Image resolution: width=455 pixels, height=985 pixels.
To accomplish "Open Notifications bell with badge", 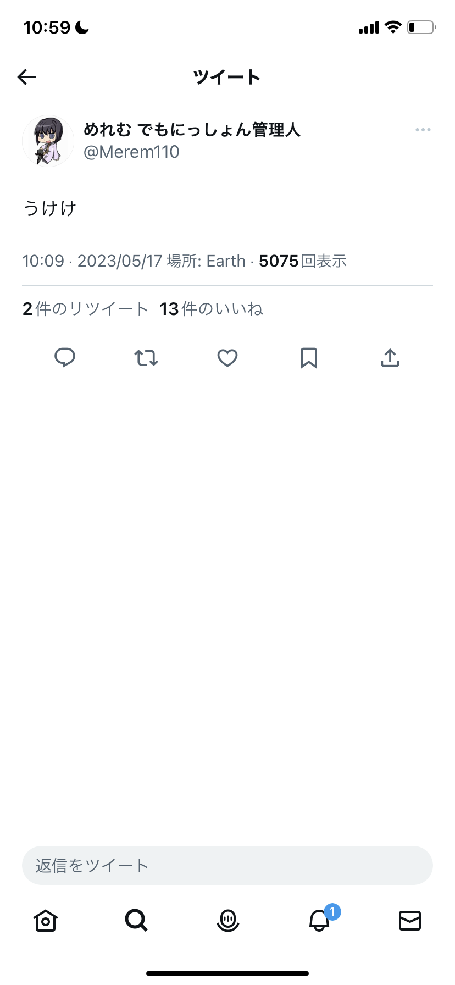I will point(319,920).
